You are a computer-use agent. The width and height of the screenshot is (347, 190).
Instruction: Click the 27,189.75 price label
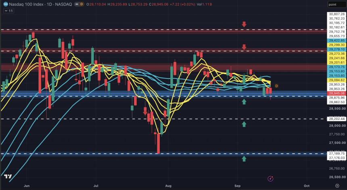pyautogui.click(x=337, y=153)
